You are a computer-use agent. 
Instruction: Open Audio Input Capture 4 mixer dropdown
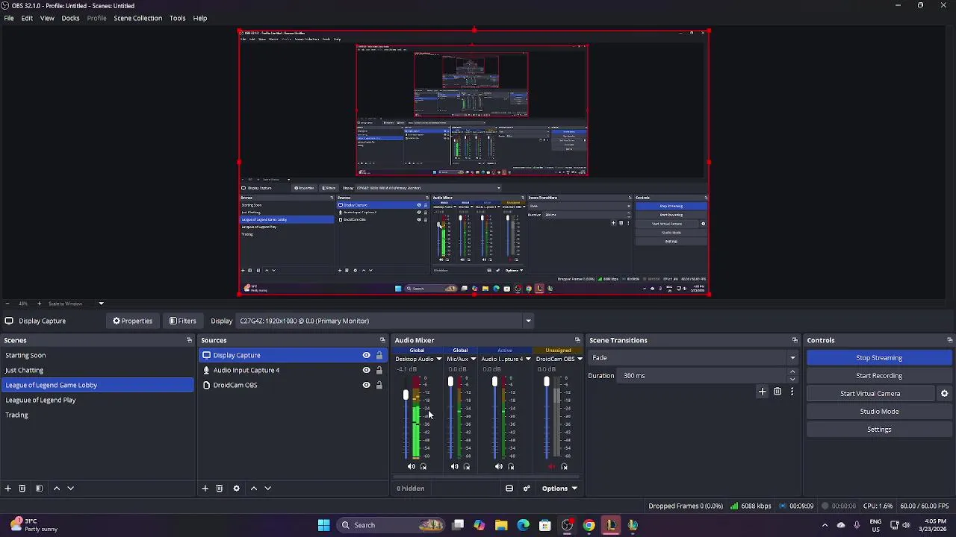point(528,359)
